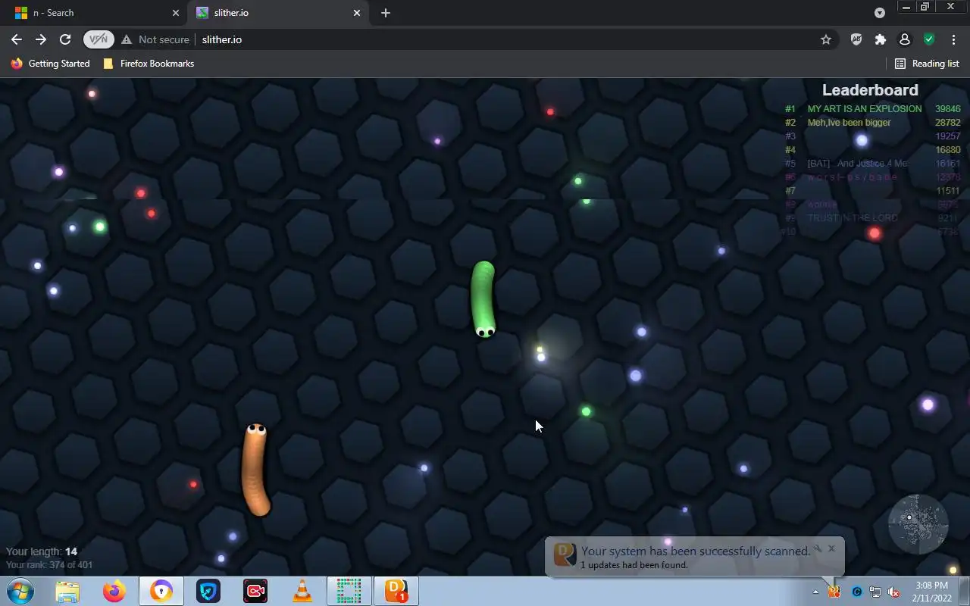Open the red screen recorder taskbar app

(x=255, y=591)
